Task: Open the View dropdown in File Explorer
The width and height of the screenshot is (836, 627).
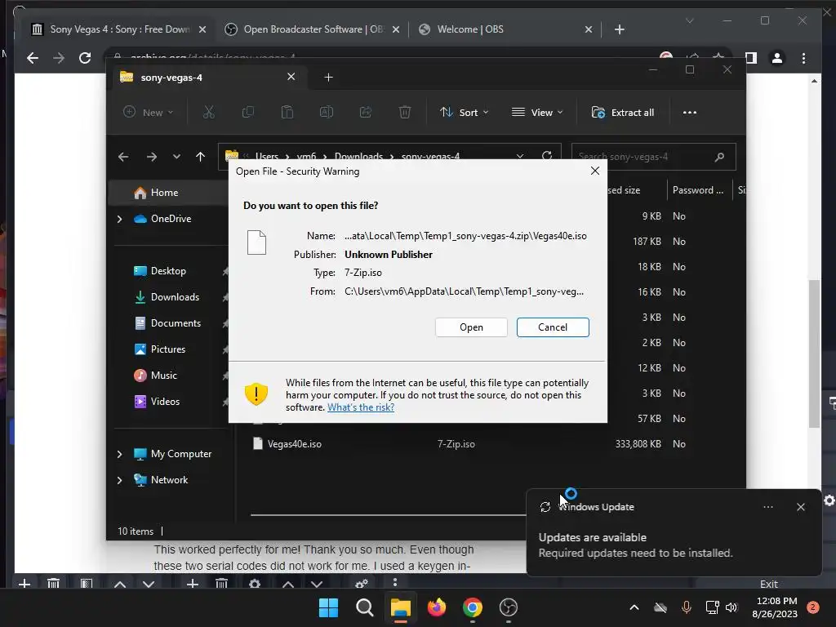Action: click(x=537, y=113)
